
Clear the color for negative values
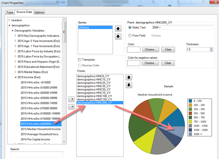coord(168,63)
